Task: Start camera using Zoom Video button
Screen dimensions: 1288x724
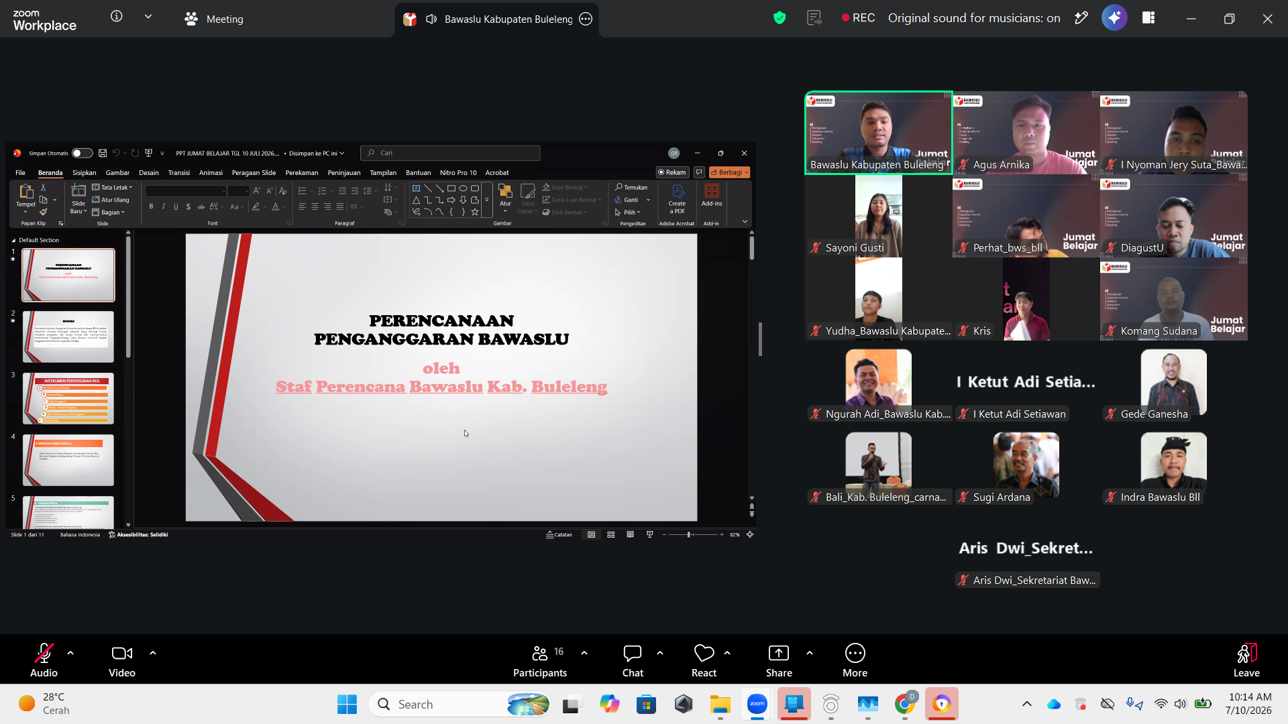Action: click(x=122, y=660)
